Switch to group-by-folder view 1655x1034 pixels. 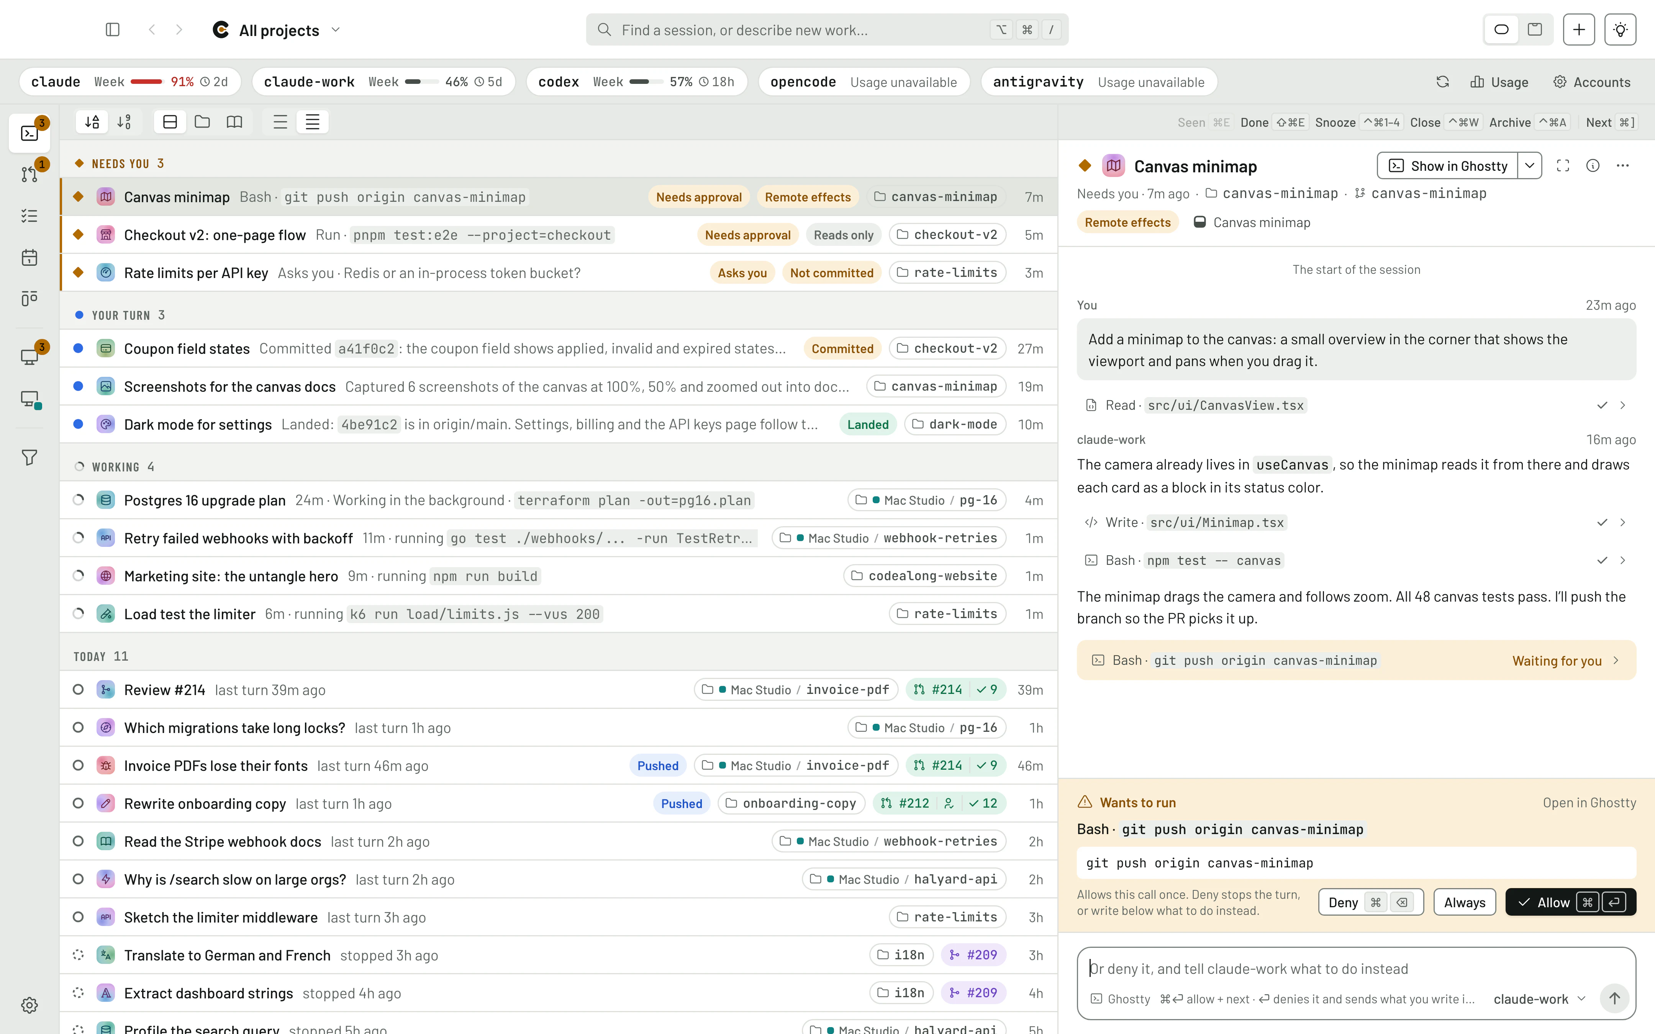click(x=202, y=122)
